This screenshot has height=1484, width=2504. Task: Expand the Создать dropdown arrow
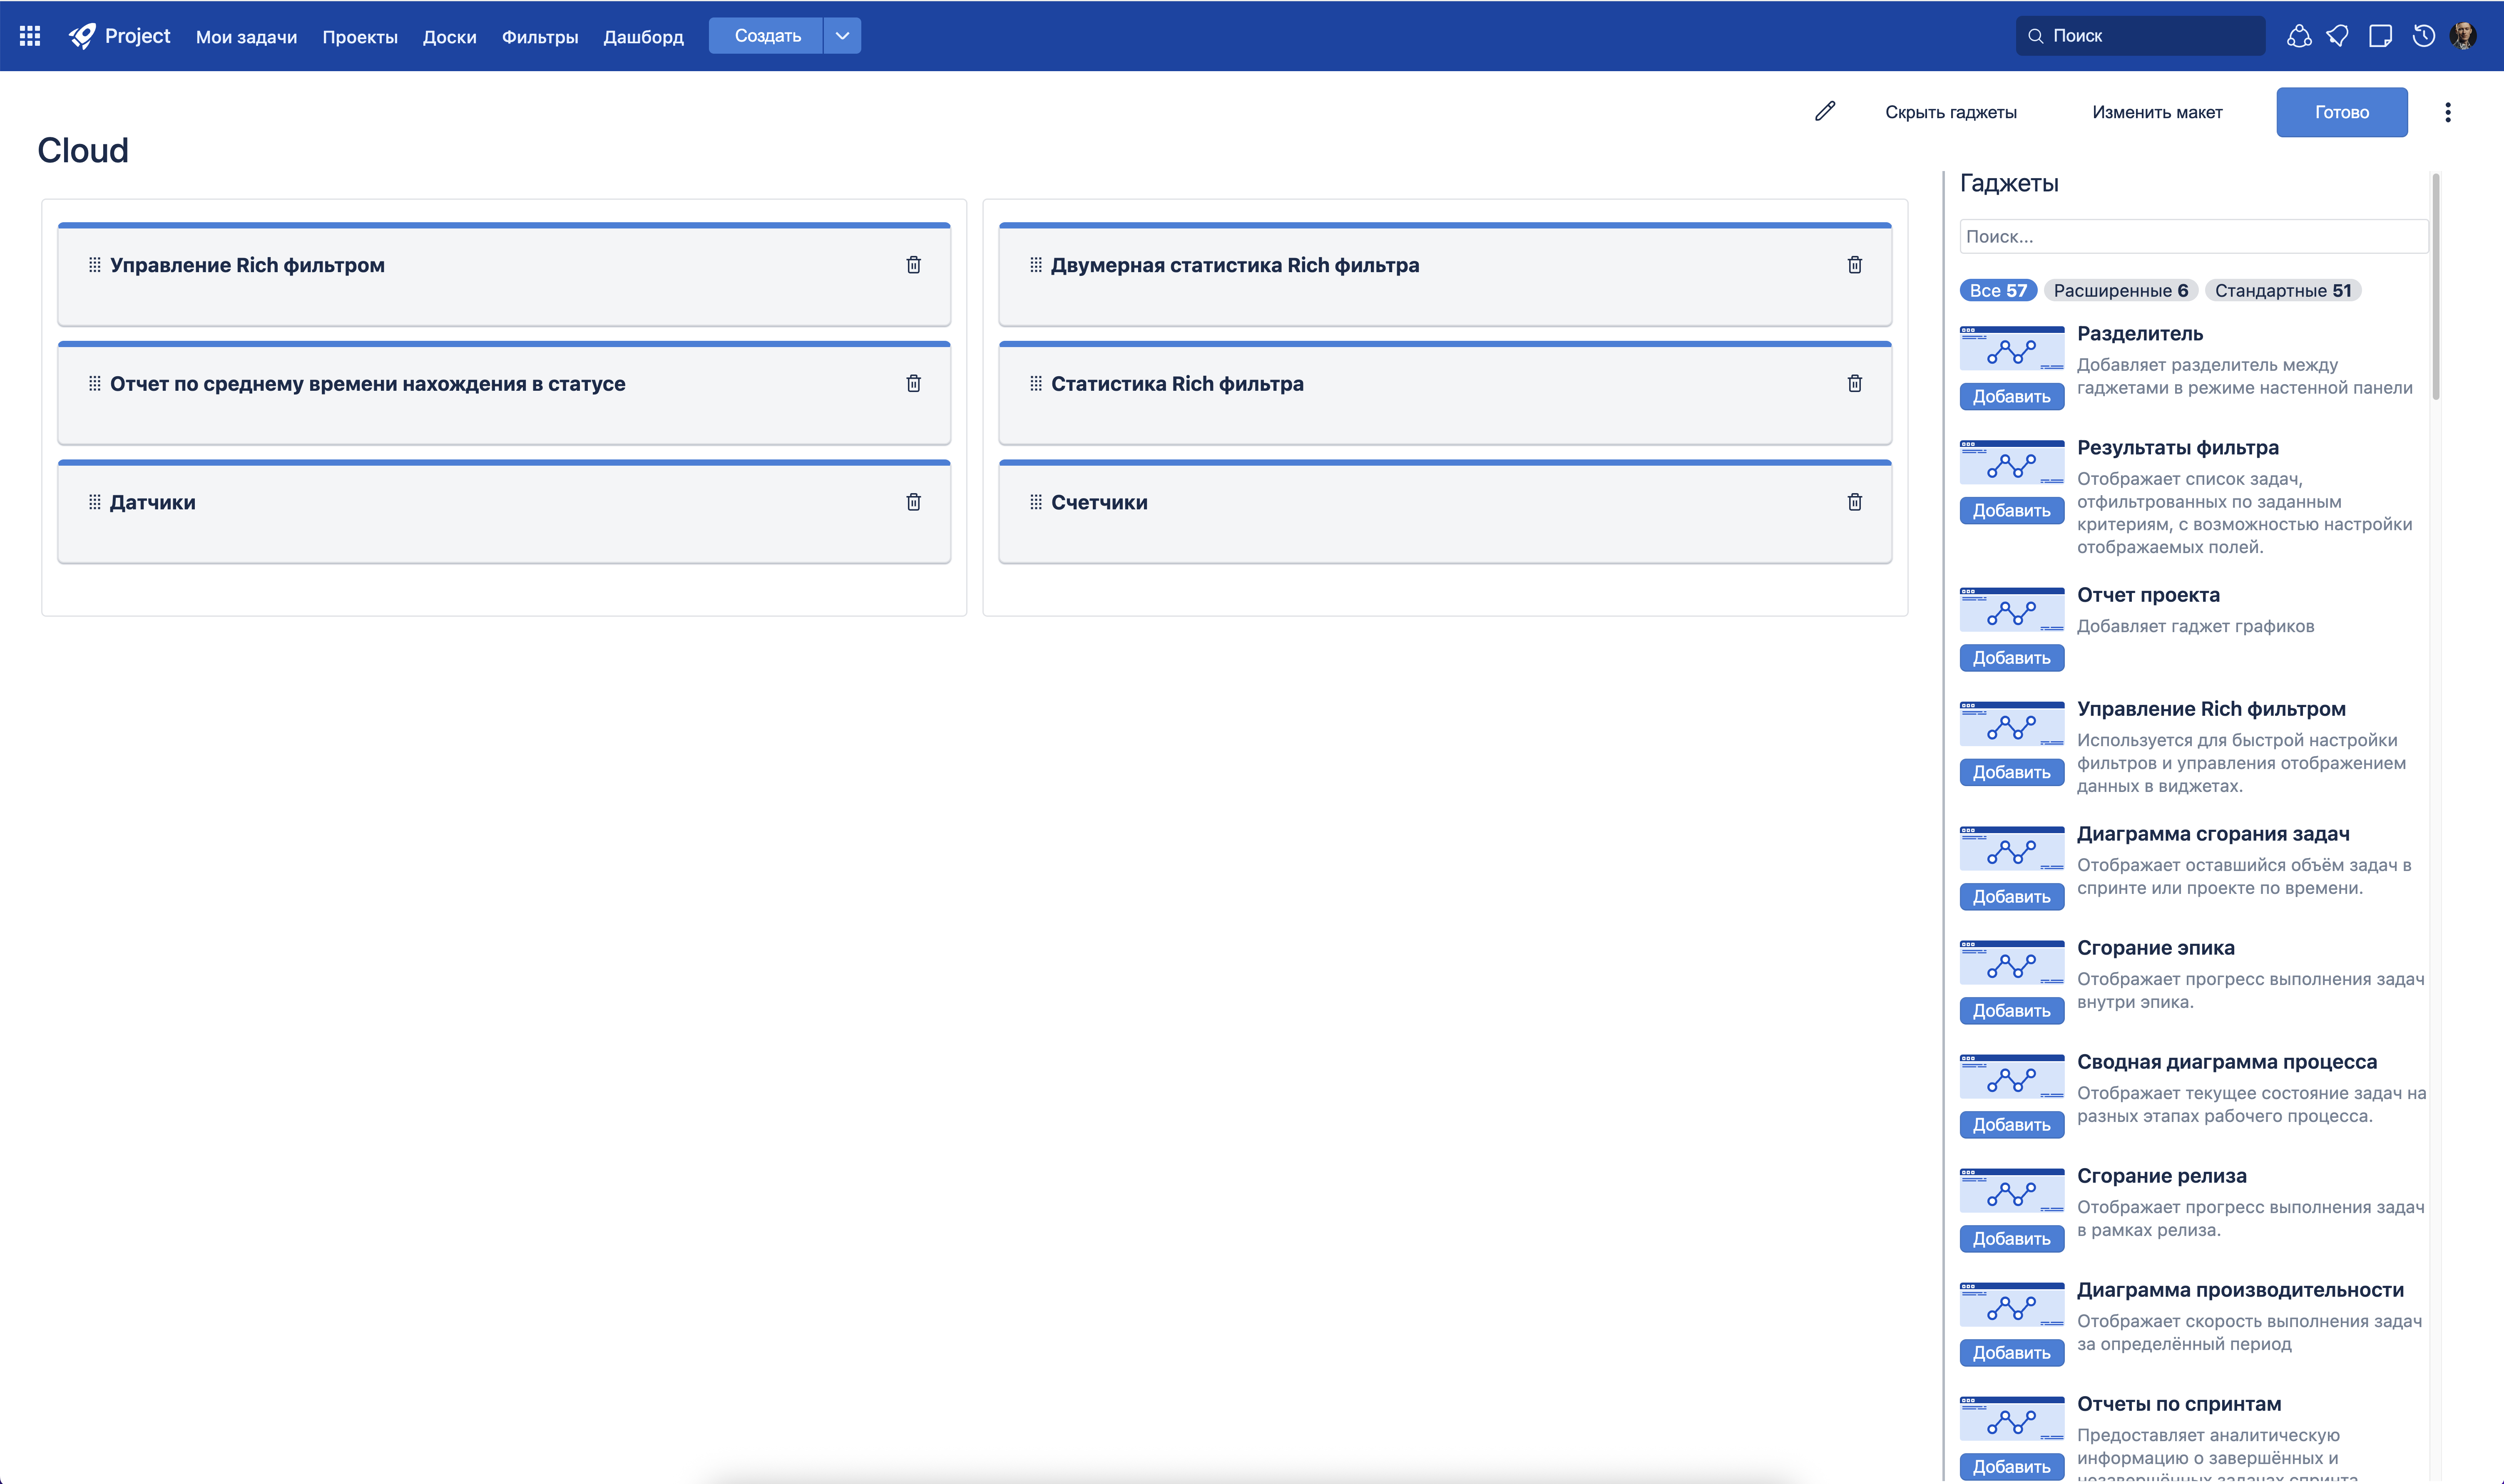coord(842,36)
